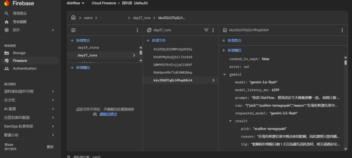The height and width of the screenshot is (158, 352).
Task: Collapse the gemini map field
Action: (x=224, y=75)
